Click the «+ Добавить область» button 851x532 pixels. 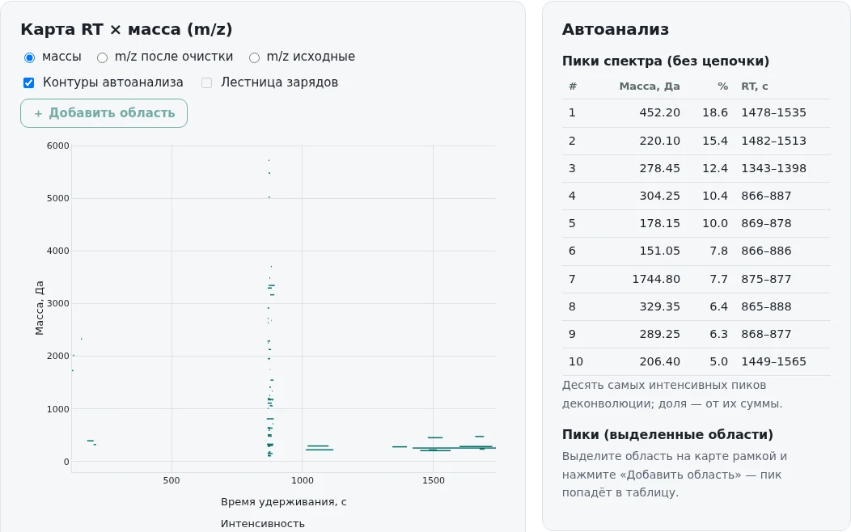[x=104, y=113]
